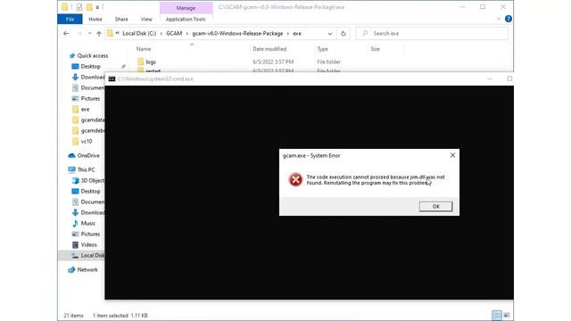Open Desktop under This PC
This screenshot has width=571, height=321.
pos(86,191)
